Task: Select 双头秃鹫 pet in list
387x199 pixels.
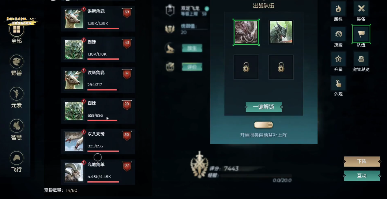Action: coord(98,142)
